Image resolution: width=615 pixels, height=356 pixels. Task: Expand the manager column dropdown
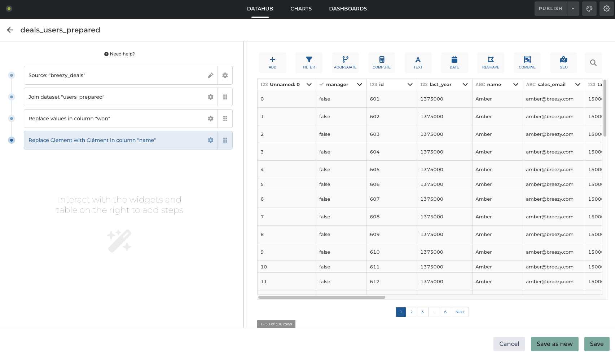359,85
